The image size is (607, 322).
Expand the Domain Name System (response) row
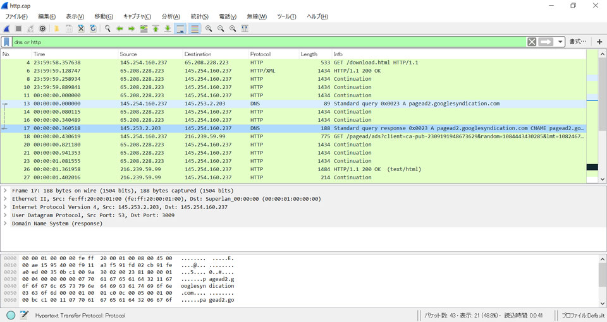(x=6, y=224)
